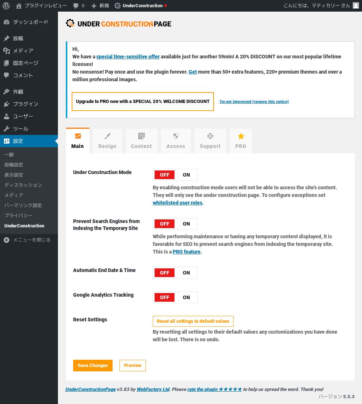
Task: Click the Support tab lifebuoy icon
Action: tap(210, 136)
